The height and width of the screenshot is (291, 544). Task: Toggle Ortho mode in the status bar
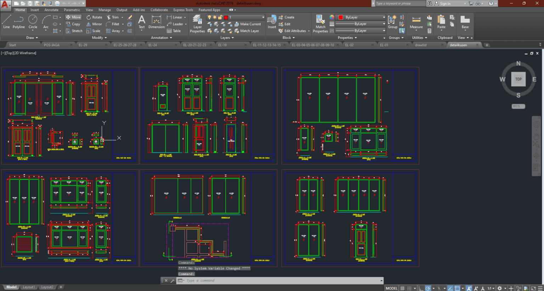pos(421,288)
